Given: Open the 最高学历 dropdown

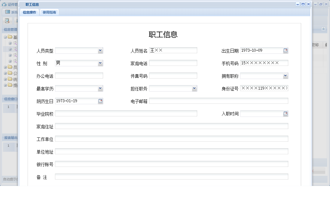Looking at the screenshot, I should coord(100,88).
